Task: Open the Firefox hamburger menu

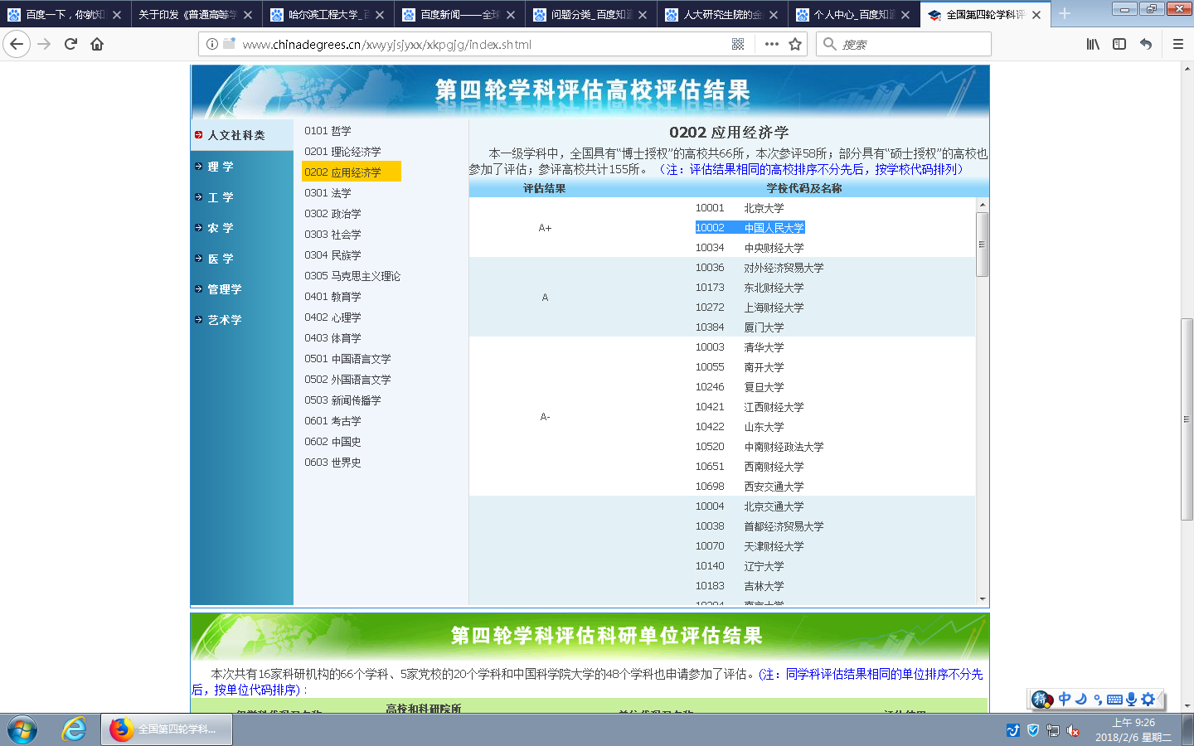Action: tap(1177, 44)
